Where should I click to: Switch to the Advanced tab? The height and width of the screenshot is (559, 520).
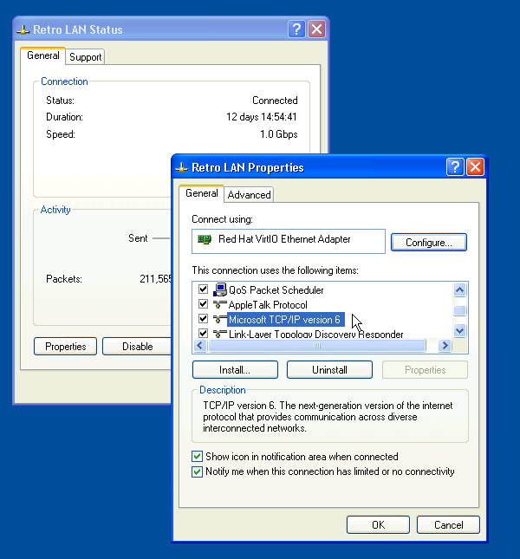(x=250, y=195)
